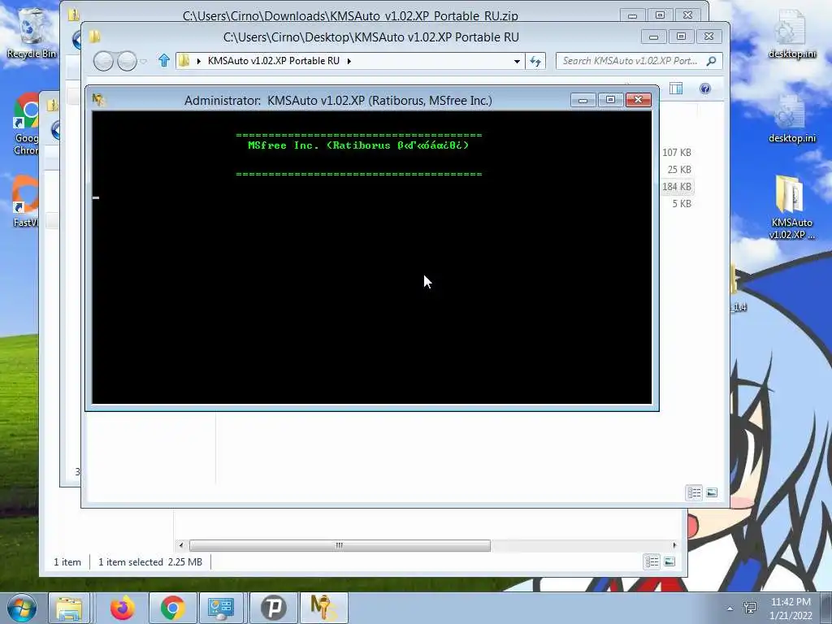Switch front Explorer to details view

(x=695, y=493)
